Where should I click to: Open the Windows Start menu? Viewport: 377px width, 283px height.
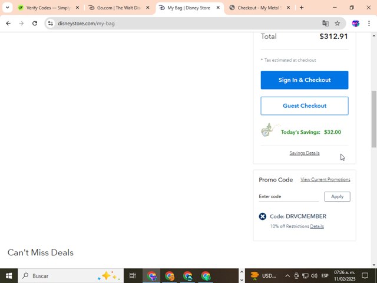pyautogui.click(x=9, y=276)
